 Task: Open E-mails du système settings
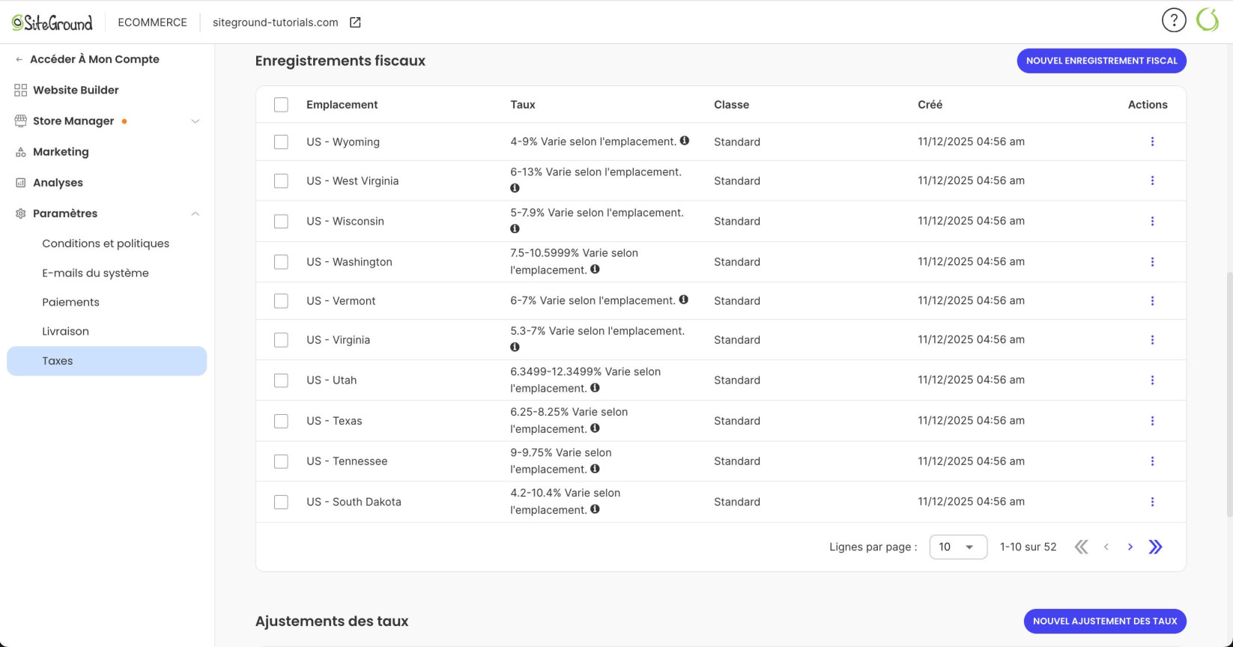click(95, 273)
